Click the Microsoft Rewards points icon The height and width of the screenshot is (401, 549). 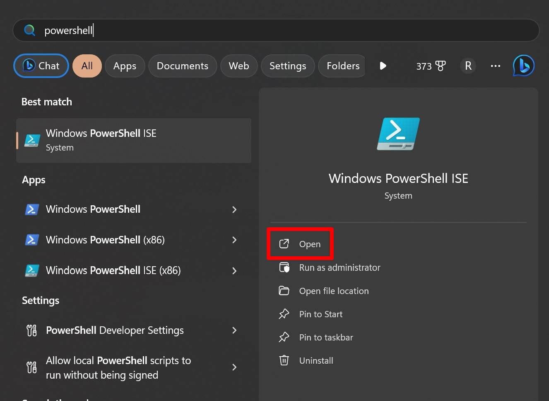(x=431, y=66)
